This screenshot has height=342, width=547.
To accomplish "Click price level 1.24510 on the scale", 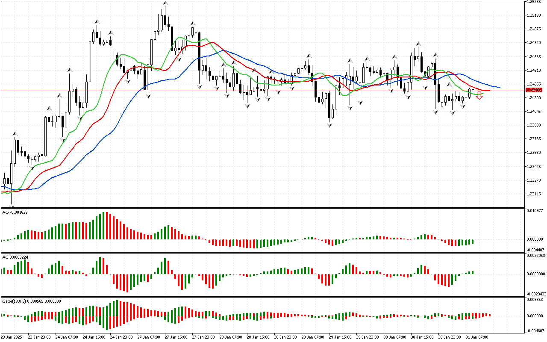I will (535, 70).
